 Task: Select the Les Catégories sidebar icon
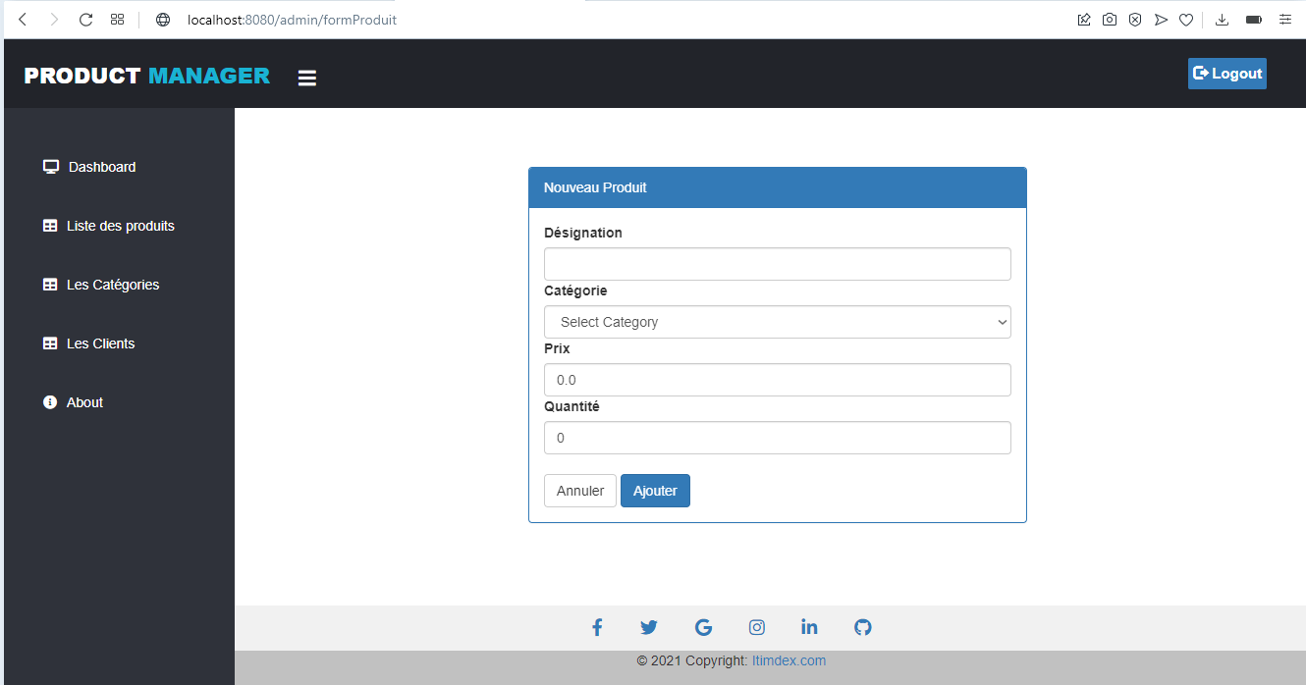coord(50,284)
